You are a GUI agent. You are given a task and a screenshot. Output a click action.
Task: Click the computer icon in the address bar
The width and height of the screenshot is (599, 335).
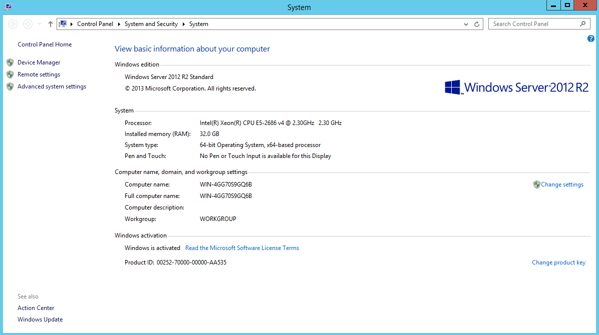(x=63, y=24)
